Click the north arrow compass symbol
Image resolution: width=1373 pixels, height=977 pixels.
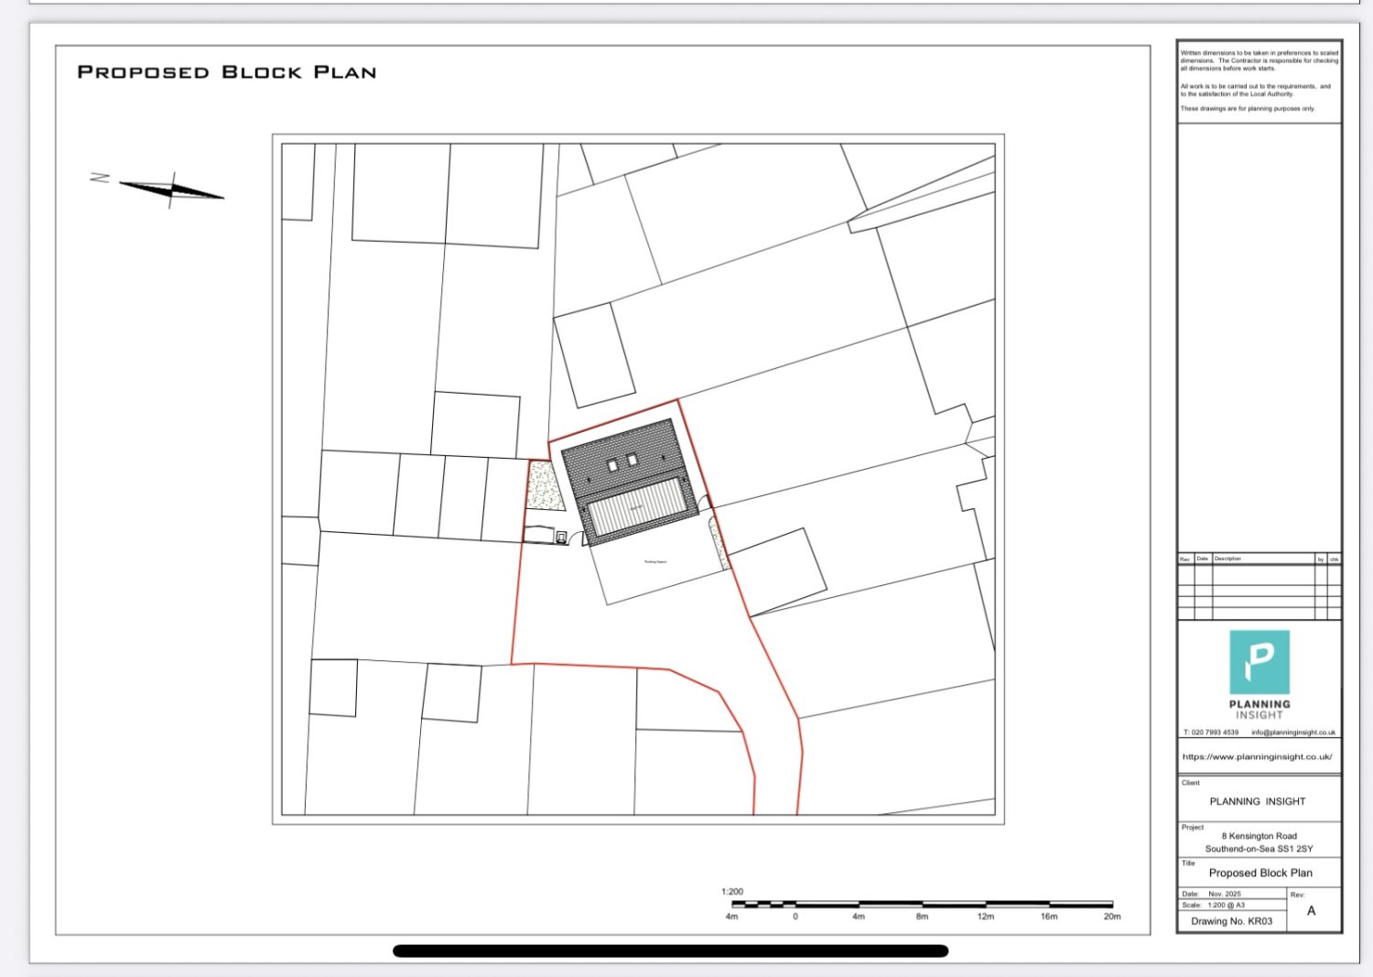click(171, 190)
